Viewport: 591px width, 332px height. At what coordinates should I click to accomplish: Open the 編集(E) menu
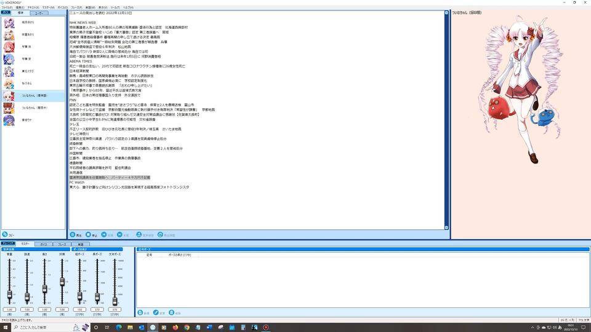(x=20, y=7)
